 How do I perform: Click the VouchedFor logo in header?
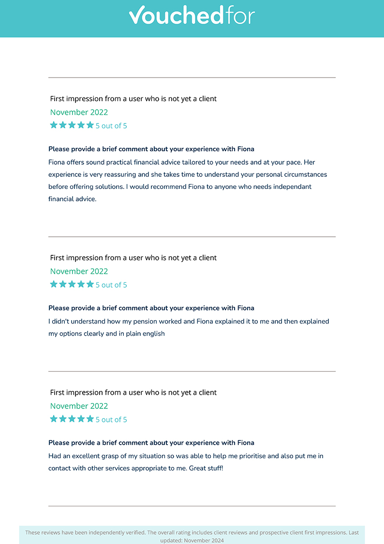point(192,16)
